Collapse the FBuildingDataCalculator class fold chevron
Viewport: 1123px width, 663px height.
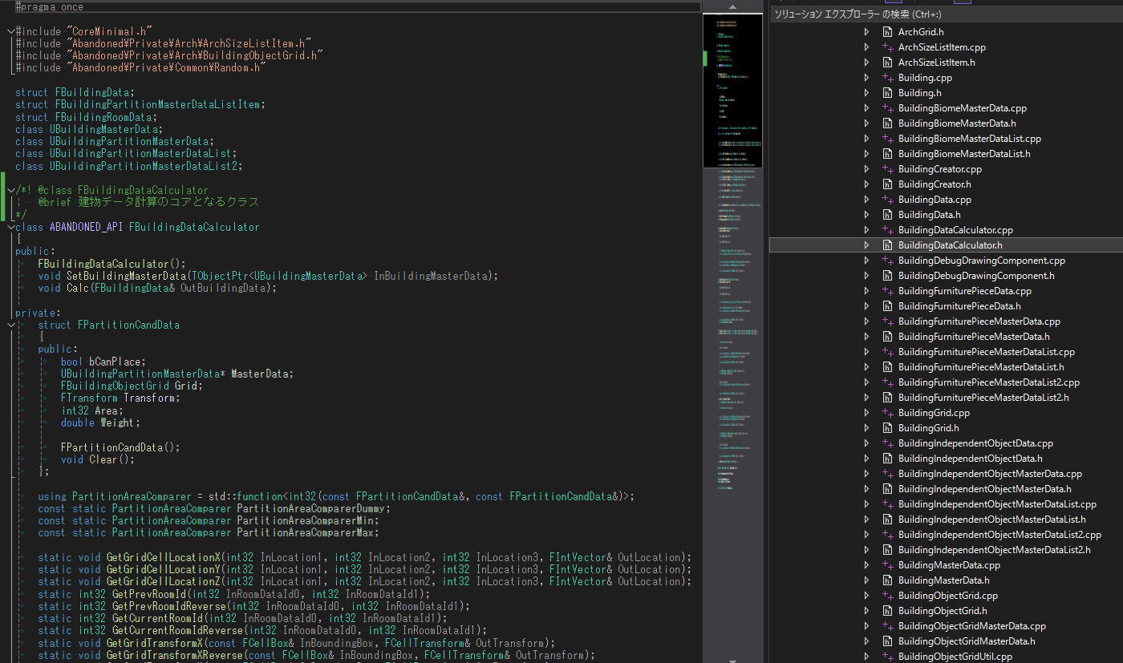(x=10, y=227)
